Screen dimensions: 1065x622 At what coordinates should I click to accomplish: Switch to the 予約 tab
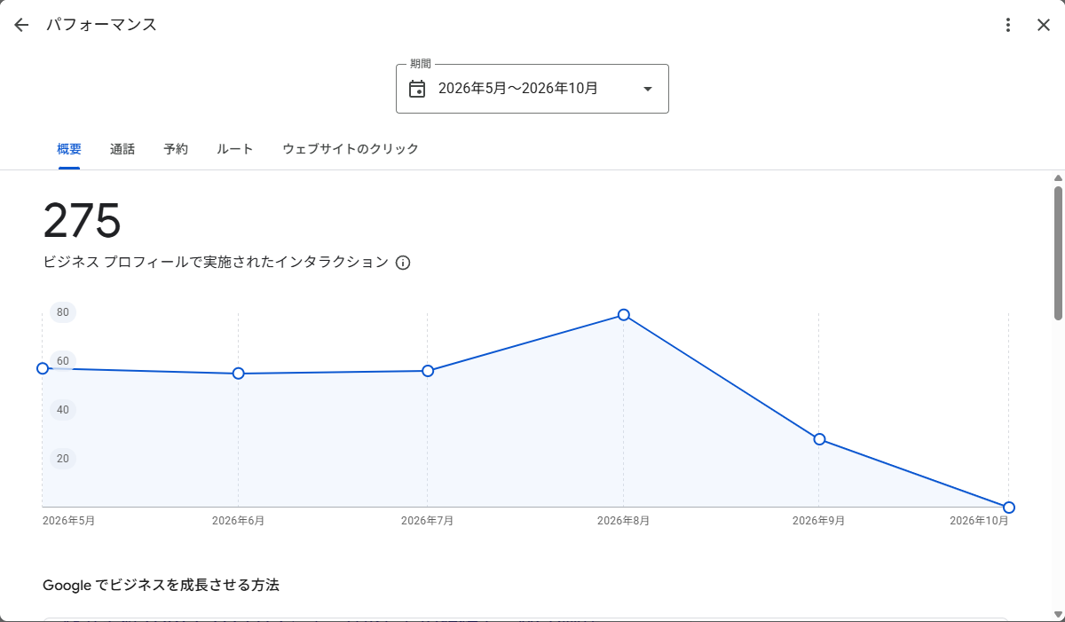(x=176, y=149)
